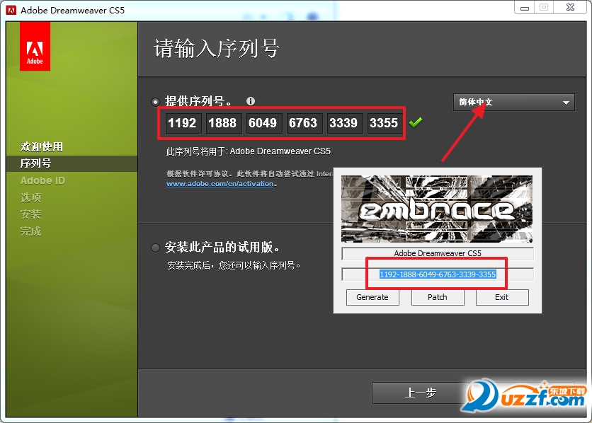
Task: Select 安装 step in the sidebar
Action: point(30,214)
